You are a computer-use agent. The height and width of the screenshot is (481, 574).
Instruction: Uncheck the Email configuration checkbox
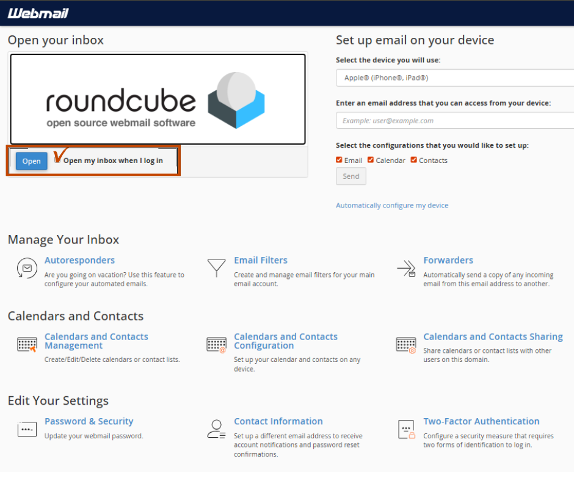click(339, 160)
